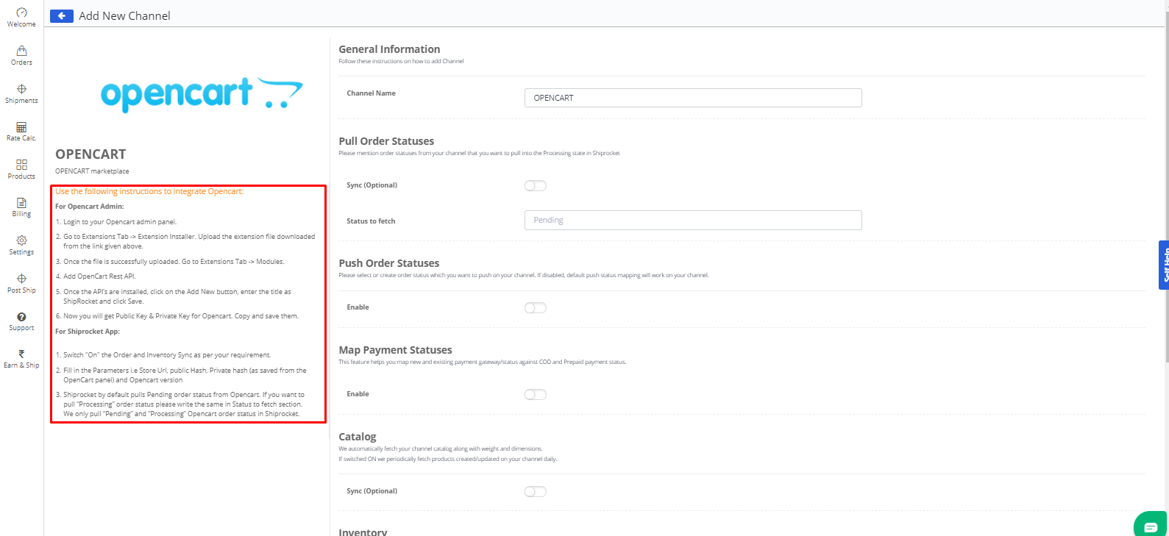
Task: Click the 'Status to fetch' label
Action: 371,221
